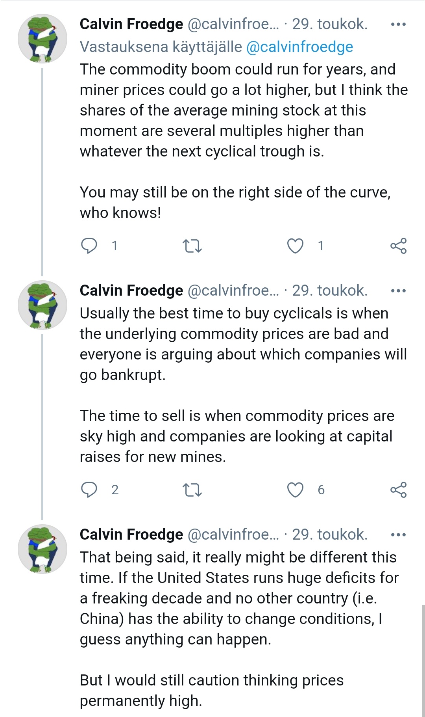Open more options on second tweet
This screenshot has height=717, width=425.
pos(398,291)
